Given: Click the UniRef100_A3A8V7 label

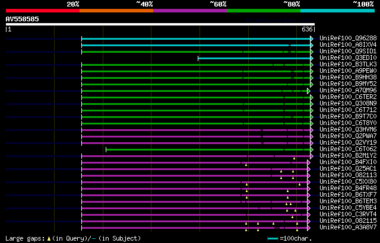Looking at the screenshot, I should 348,228.
